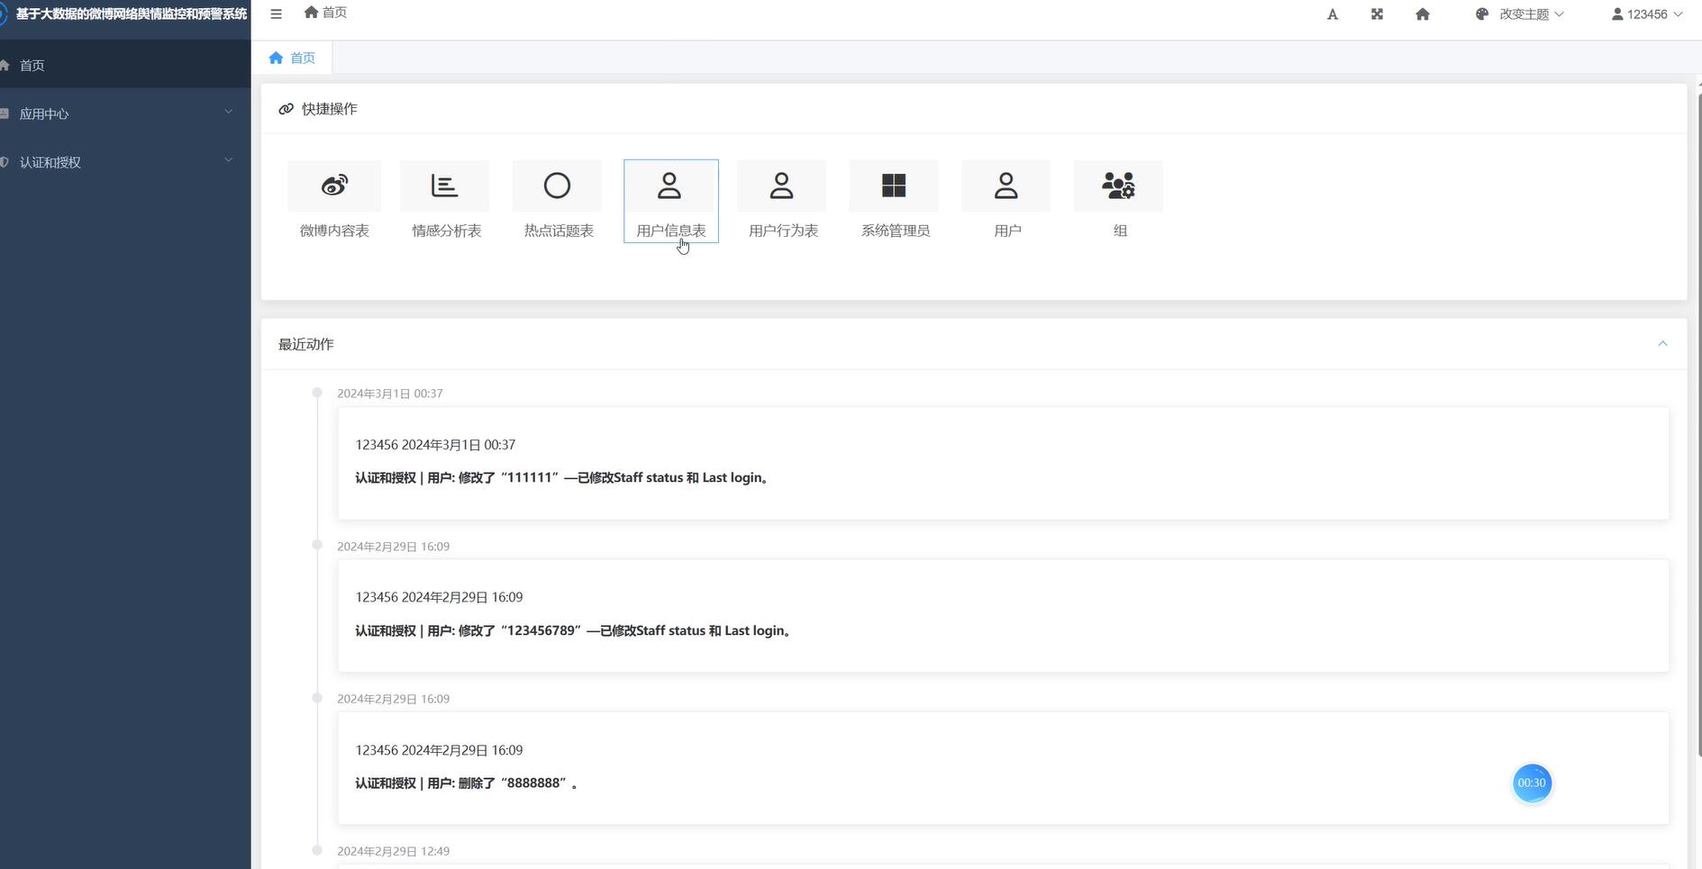
Task: Click the timeline date 2024年3月1日 00:37
Action: click(x=390, y=394)
